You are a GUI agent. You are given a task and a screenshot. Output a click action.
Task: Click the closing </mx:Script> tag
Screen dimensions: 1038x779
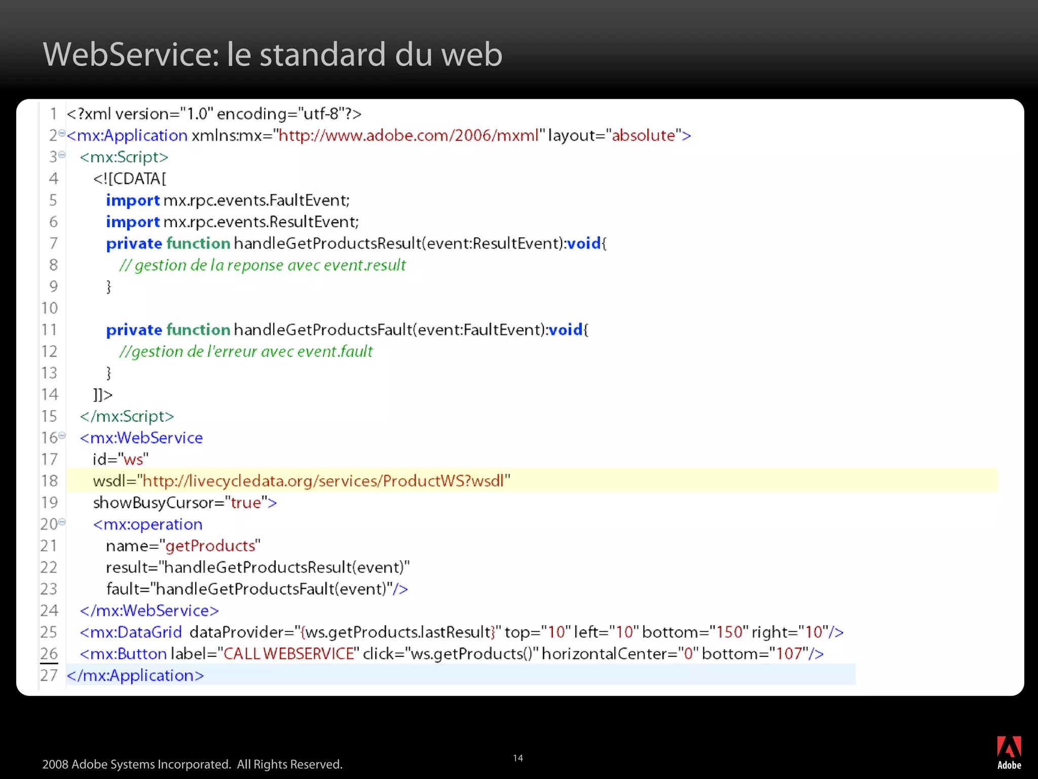pos(127,416)
